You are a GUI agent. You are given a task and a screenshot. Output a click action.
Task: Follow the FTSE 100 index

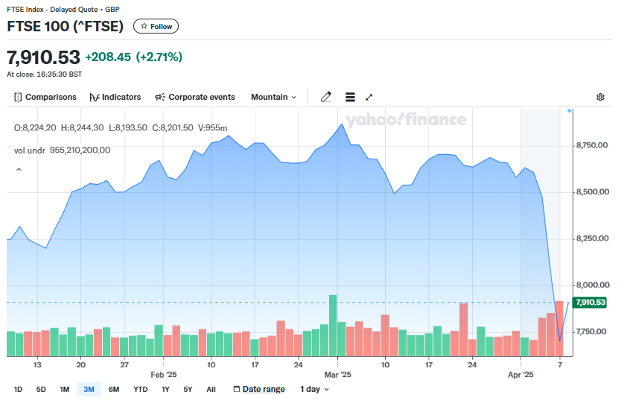tap(156, 26)
